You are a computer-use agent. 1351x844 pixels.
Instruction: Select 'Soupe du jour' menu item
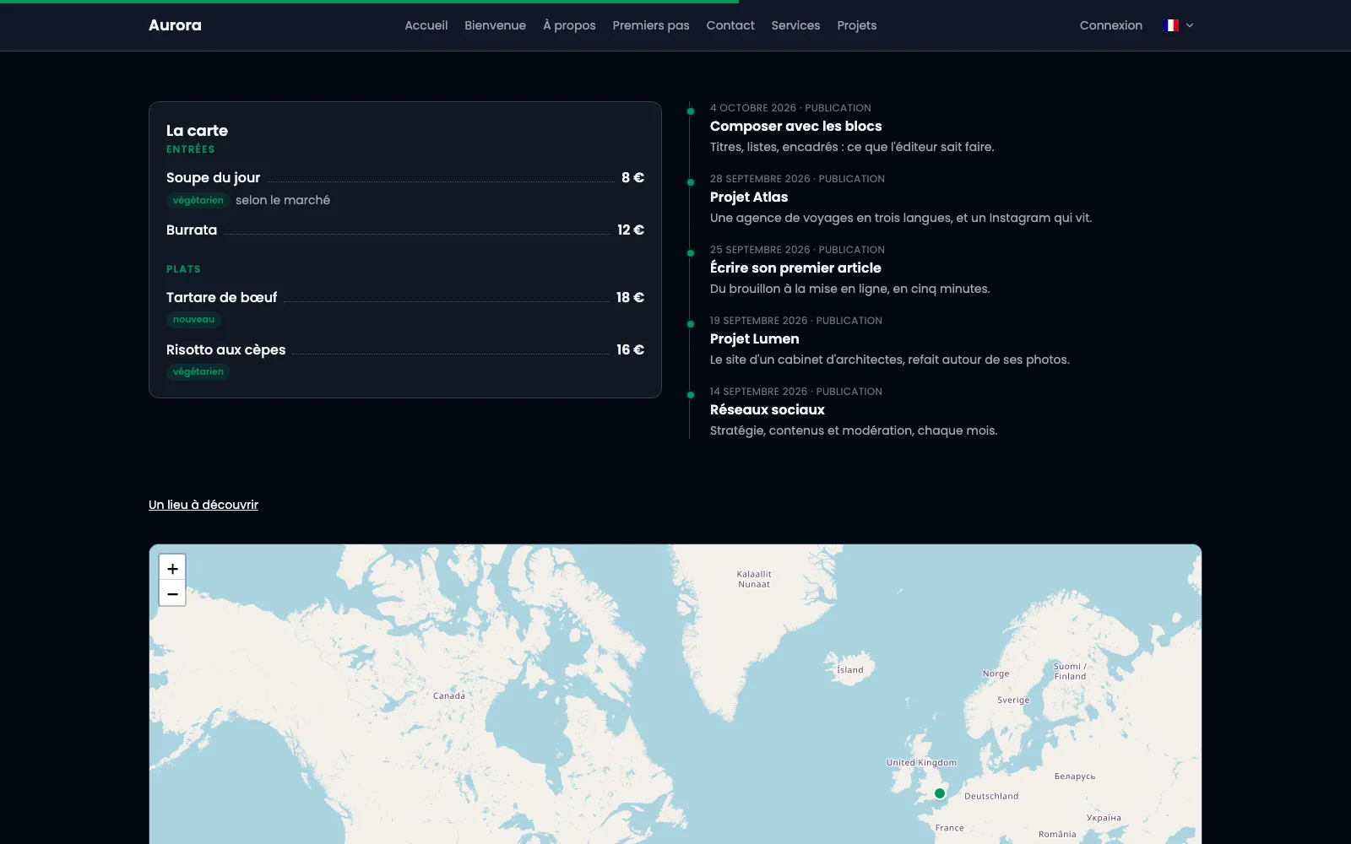pos(213,177)
